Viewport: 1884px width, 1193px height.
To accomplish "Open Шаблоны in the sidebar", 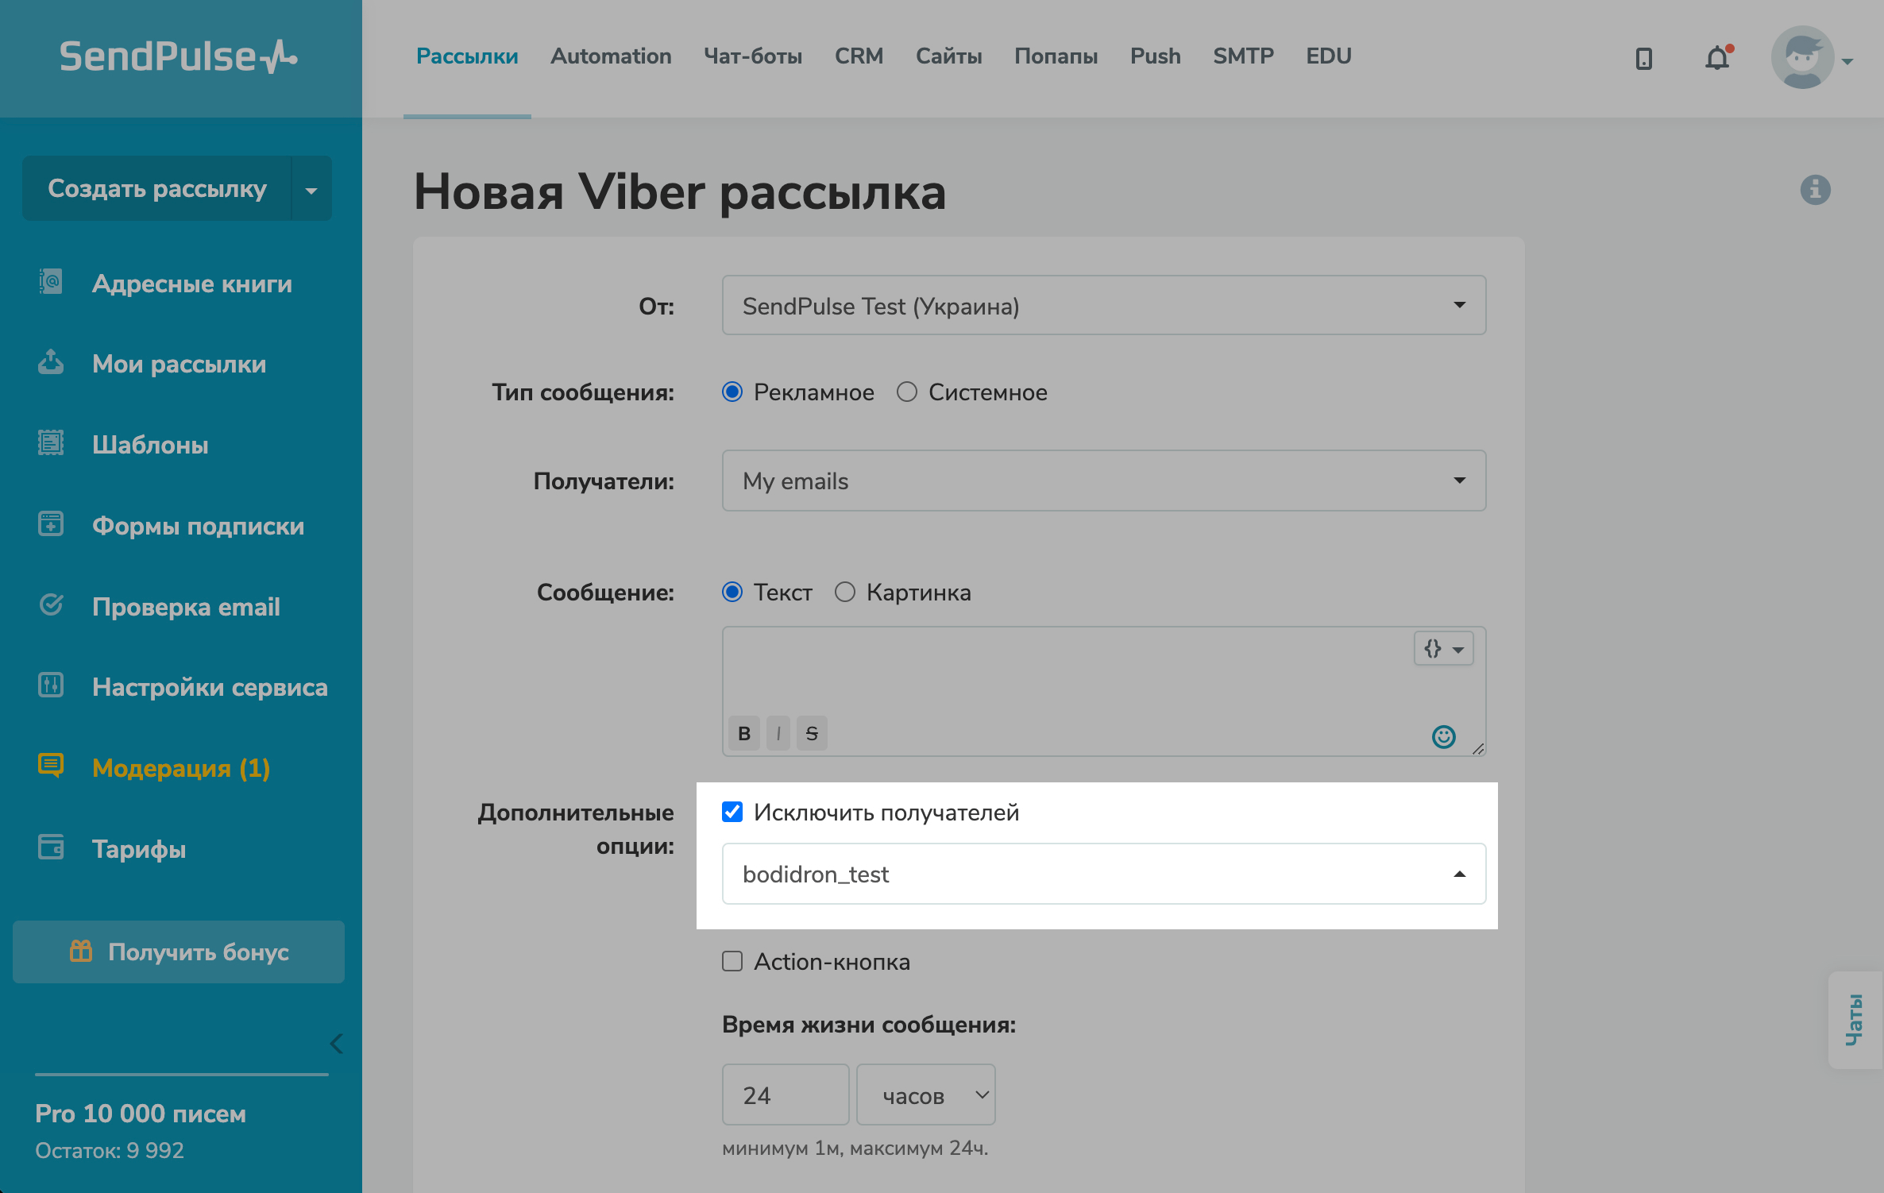I will click(150, 445).
